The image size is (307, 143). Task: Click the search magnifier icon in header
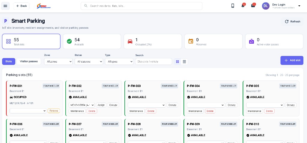click(85, 6)
